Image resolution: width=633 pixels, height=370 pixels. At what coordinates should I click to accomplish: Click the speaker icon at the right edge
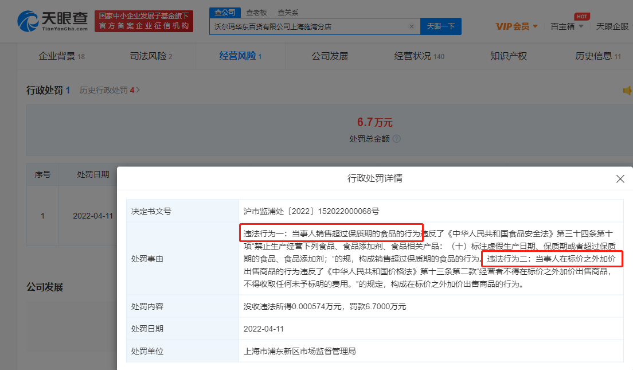tap(627, 91)
